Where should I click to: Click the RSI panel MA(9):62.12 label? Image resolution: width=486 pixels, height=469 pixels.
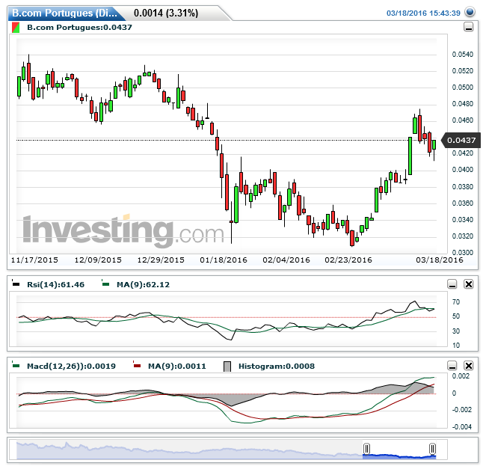tap(143, 284)
